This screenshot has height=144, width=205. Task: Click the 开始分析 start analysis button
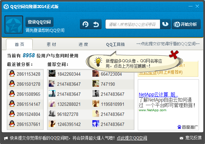186,24
